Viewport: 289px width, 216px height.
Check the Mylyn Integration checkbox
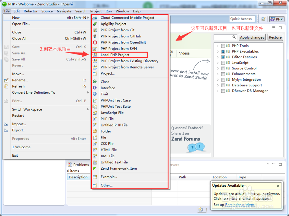223,80
